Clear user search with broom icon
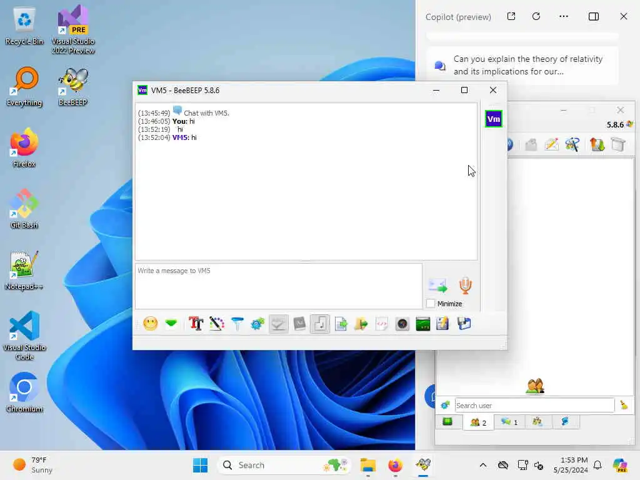Viewport: 640px width, 480px height. (624, 405)
